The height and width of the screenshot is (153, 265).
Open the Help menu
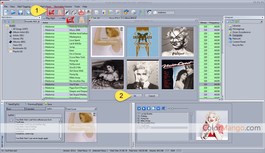85,6
